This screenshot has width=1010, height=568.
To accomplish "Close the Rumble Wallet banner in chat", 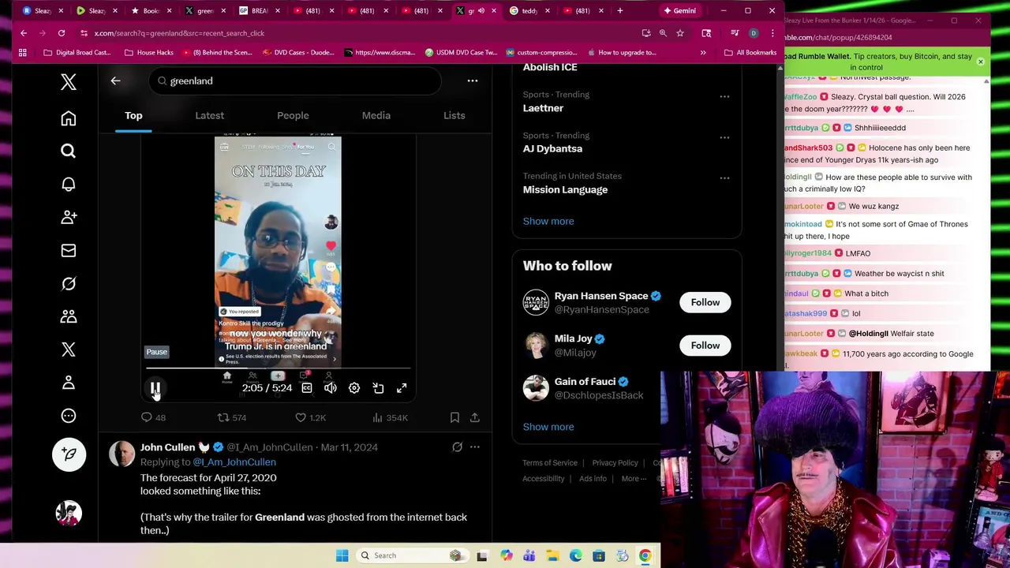I will coord(981,62).
